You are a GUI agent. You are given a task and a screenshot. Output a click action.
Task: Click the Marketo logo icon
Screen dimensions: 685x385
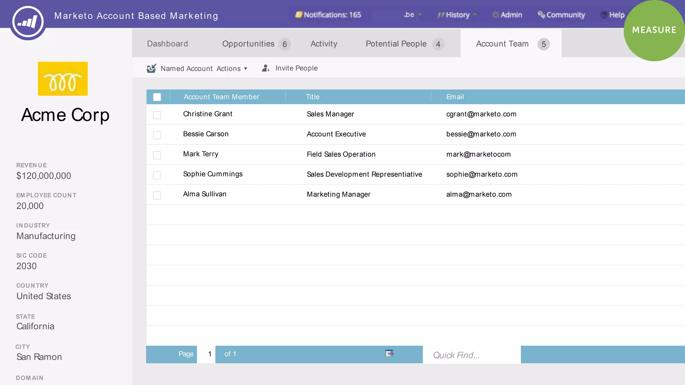pos(28,22)
